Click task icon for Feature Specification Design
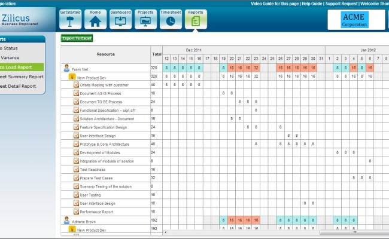The width and height of the screenshot is (389, 239). 76,127
